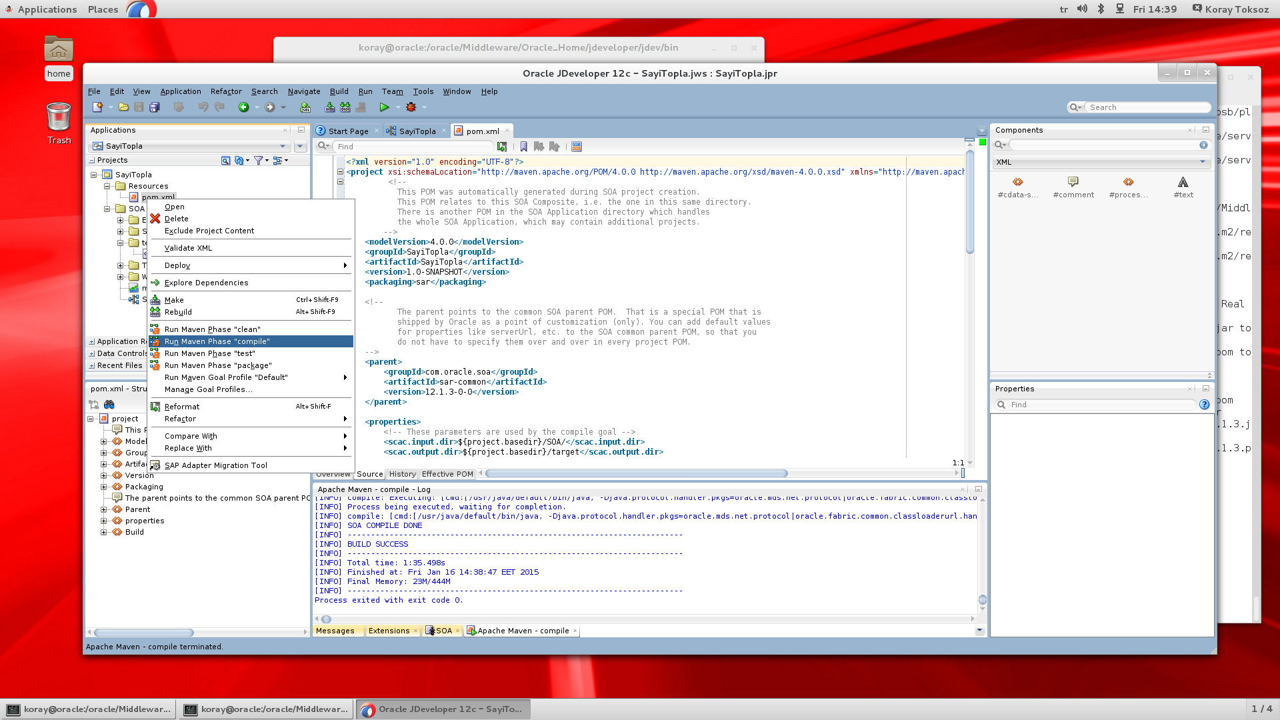
Task: Open the Deploy submenu
Action: pos(251,265)
